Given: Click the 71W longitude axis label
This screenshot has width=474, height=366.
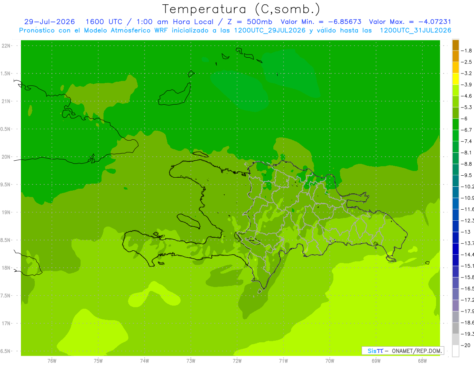Looking at the screenshot, I should [283, 360].
